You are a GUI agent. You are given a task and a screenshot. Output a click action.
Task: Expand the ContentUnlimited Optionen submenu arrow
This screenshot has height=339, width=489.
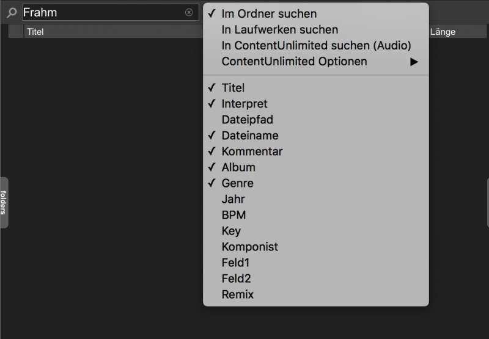[x=414, y=62]
